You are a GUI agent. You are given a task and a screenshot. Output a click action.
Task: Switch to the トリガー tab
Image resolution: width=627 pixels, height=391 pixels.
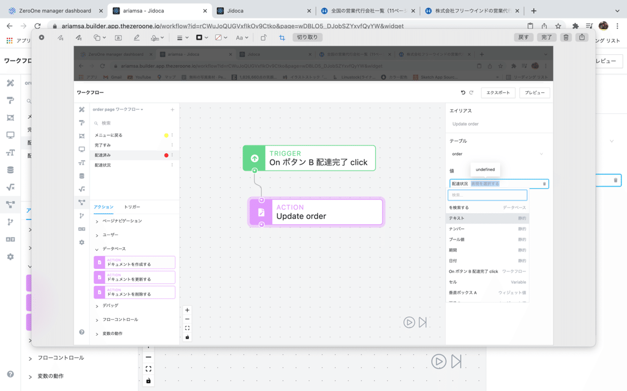132,207
